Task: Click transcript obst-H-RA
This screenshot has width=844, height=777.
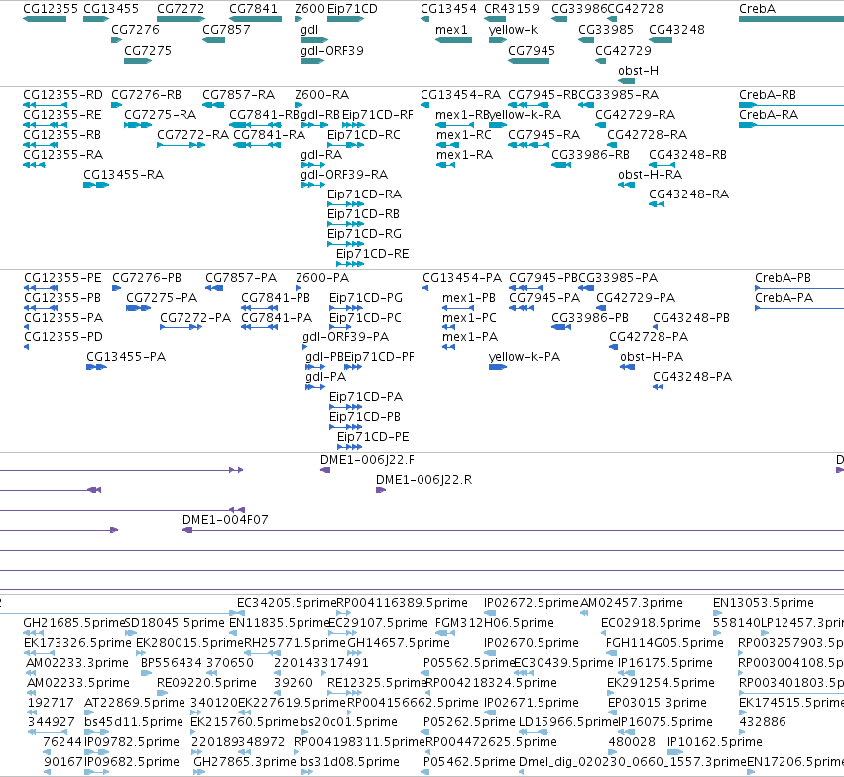Action: pyautogui.click(x=650, y=175)
